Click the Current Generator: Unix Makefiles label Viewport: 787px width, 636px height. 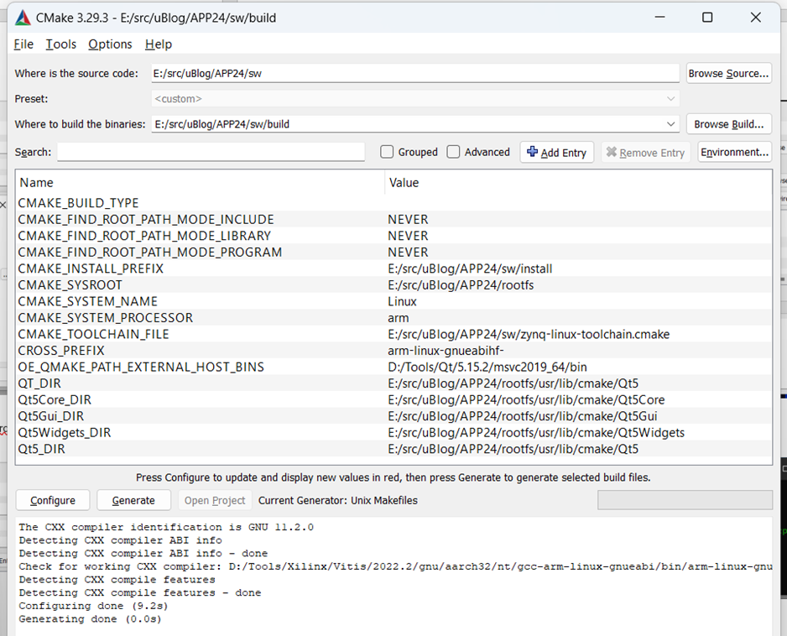(x=338, y=500)
